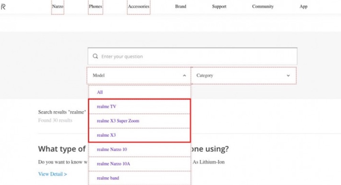Navigate to the Community section
The image size is (341, 185).
tap(263, 6)
